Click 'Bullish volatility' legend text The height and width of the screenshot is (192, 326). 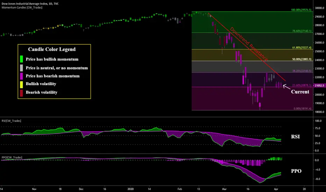(41, 84)
